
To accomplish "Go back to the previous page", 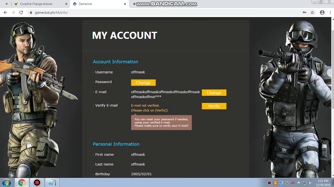I will coord(5,12).
